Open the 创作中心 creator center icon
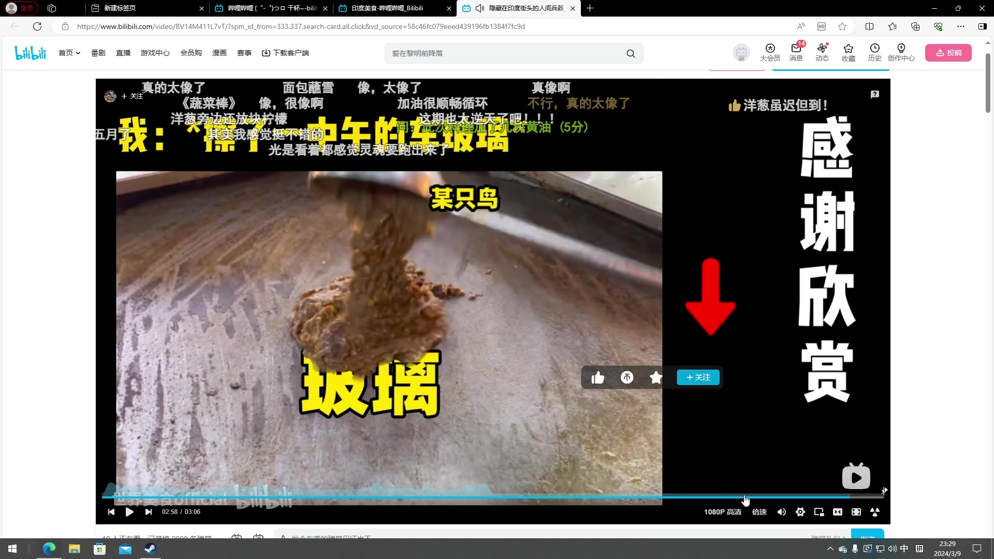 pyautogui.click(x=901, y=52)
